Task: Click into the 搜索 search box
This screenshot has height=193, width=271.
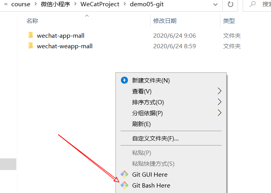Action: click(x=257, y=4)
